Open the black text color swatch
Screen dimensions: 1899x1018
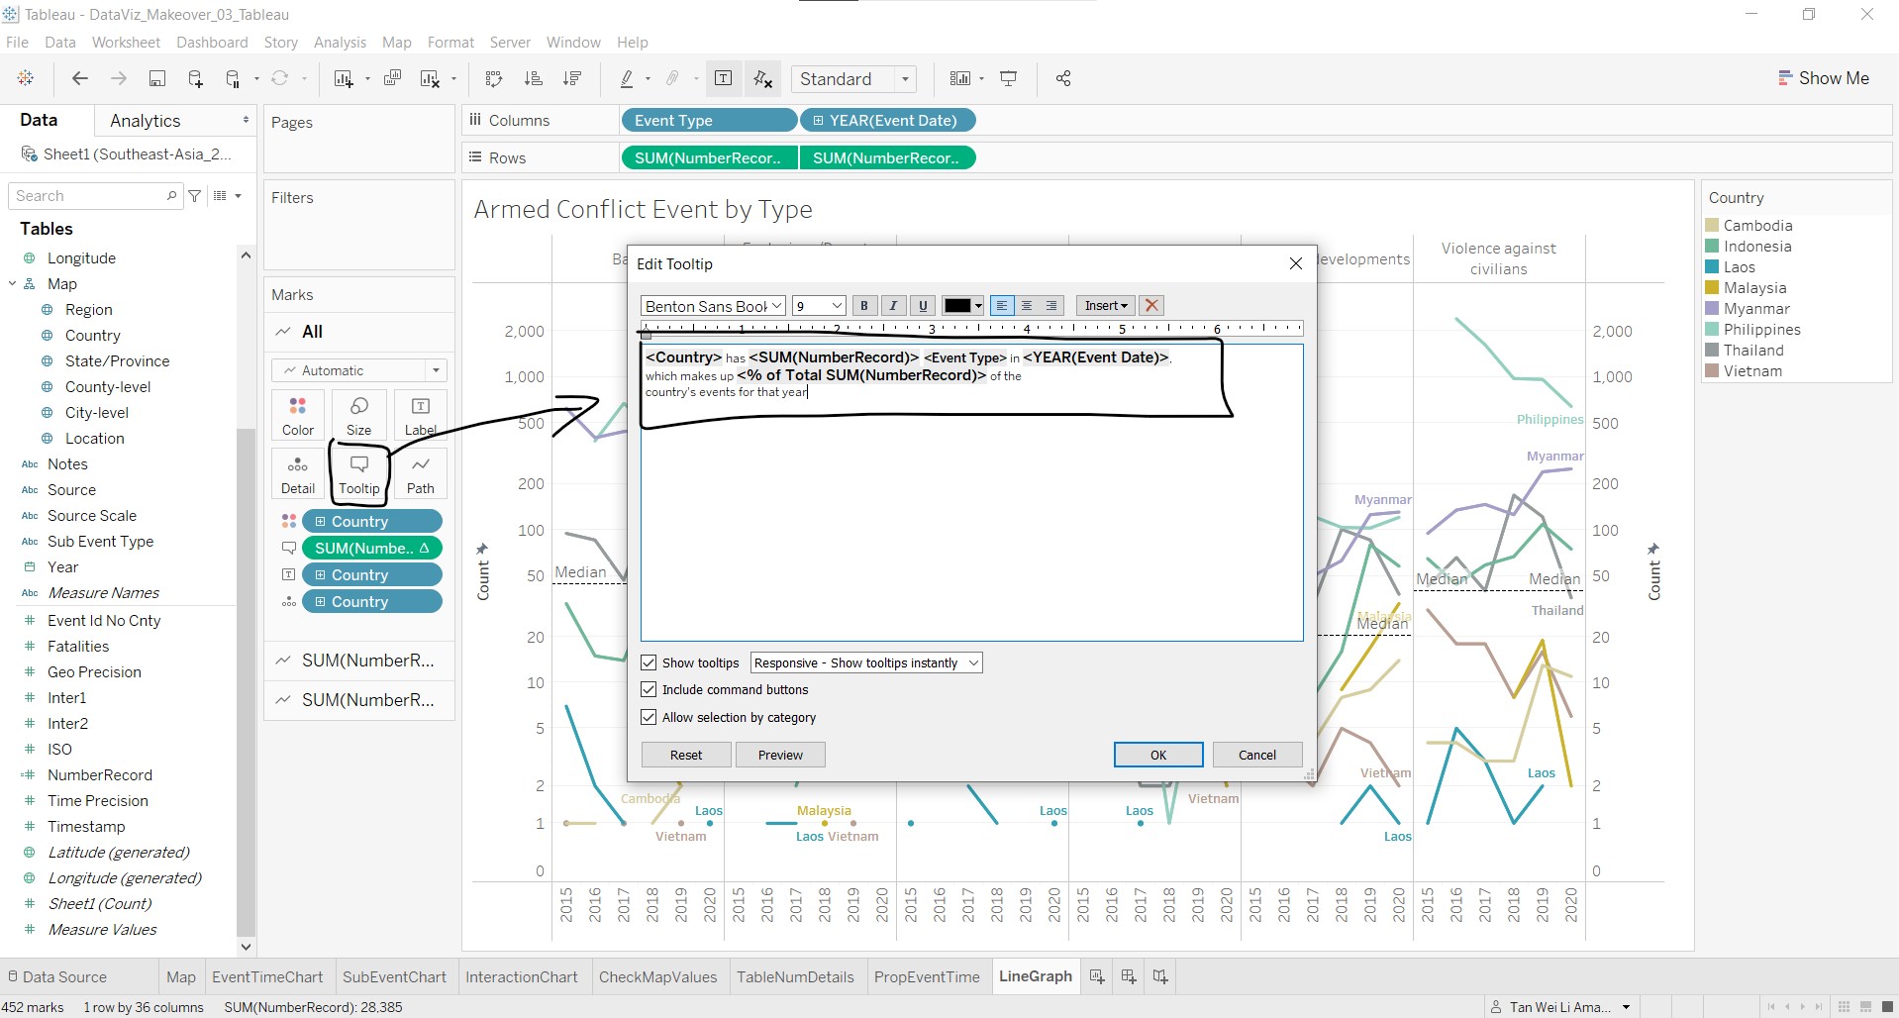tap(961, 306)
